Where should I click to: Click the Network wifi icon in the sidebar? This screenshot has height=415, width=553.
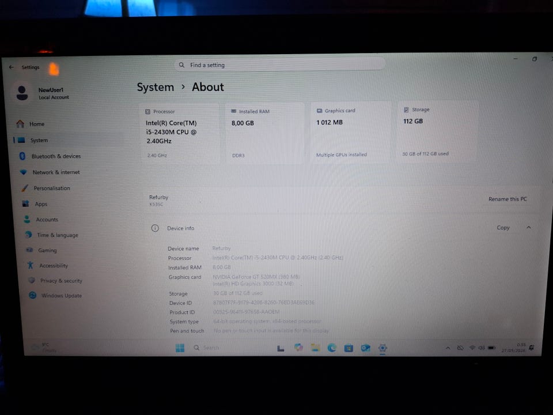click(23, 172)
